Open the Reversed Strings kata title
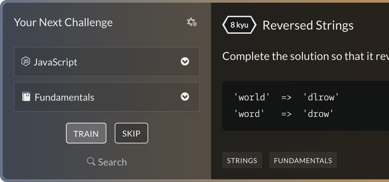Image resolution: width=389 pixels, height=182 pixels. tap(308, 26)
